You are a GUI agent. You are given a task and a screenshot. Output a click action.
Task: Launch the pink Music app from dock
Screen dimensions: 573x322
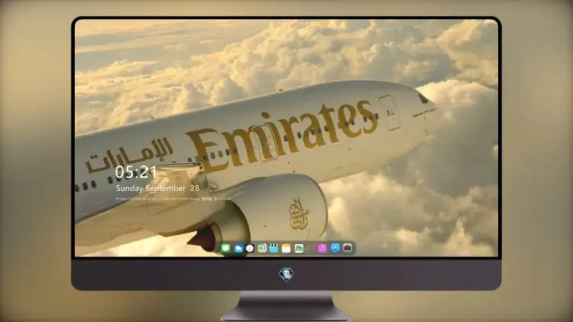[322, 249]
